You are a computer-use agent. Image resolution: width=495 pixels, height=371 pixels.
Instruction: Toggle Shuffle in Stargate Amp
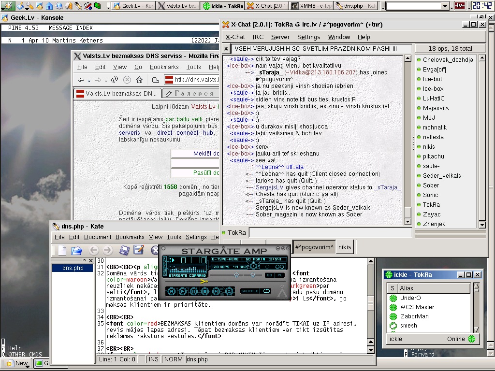click(250, 291)
